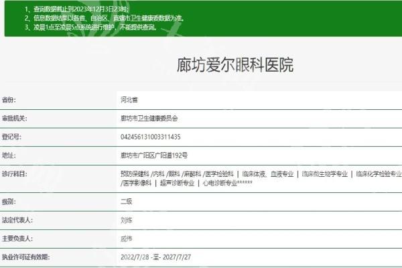Select legal representative name 刘琳
This screenshot has width=402, height=268.
click(x=127, y=220)
